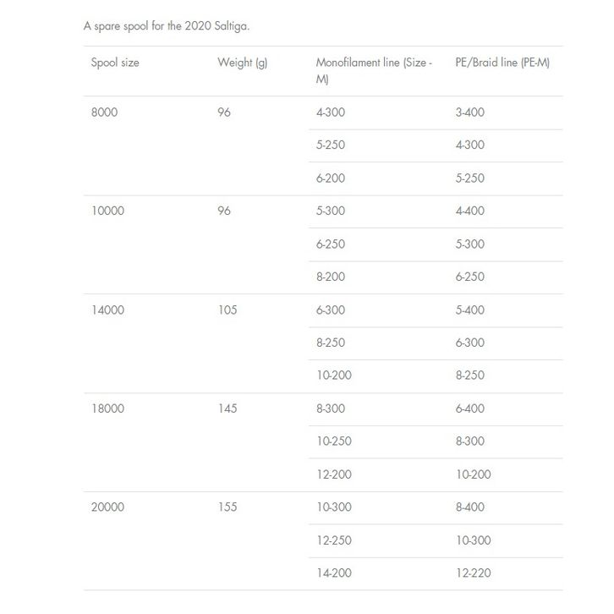614x614 pixels.
Task: Select the 10000 spool size cell
Action: point(107,211)
